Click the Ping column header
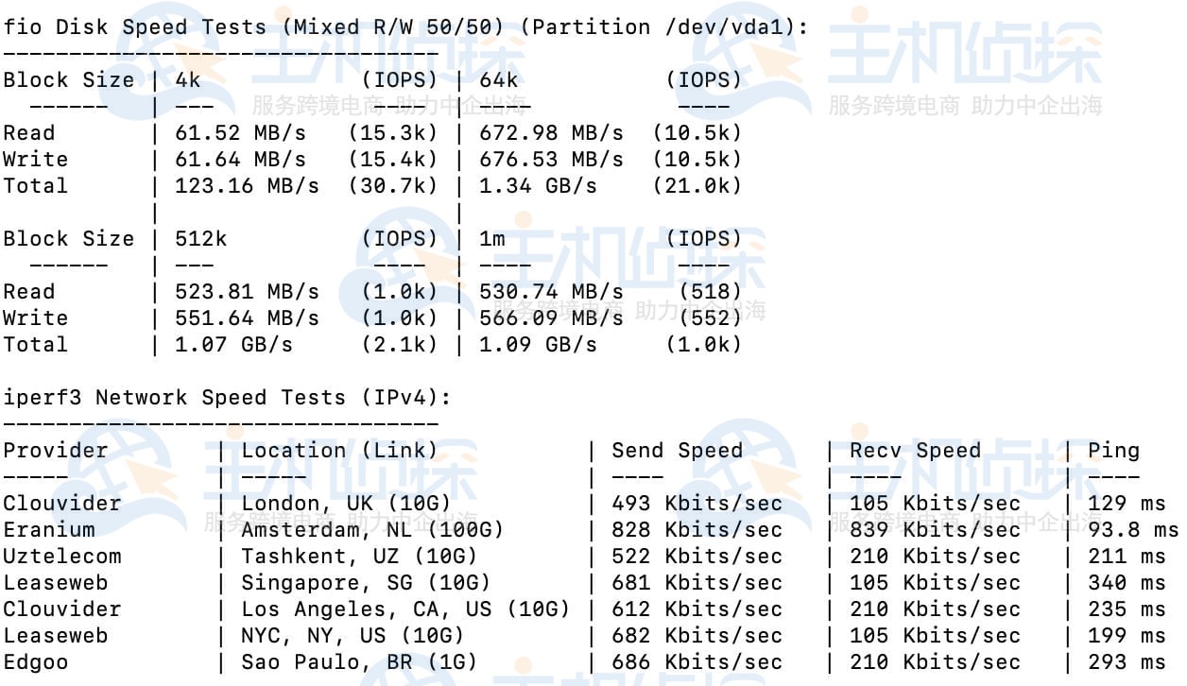1187x686 pixels. 1113,451
